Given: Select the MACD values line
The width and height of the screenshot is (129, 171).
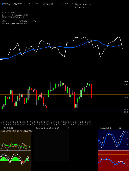Looking at the screenshot, I should [13, 17].
